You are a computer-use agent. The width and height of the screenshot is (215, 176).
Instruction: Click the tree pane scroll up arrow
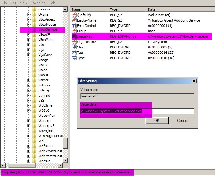65,9
